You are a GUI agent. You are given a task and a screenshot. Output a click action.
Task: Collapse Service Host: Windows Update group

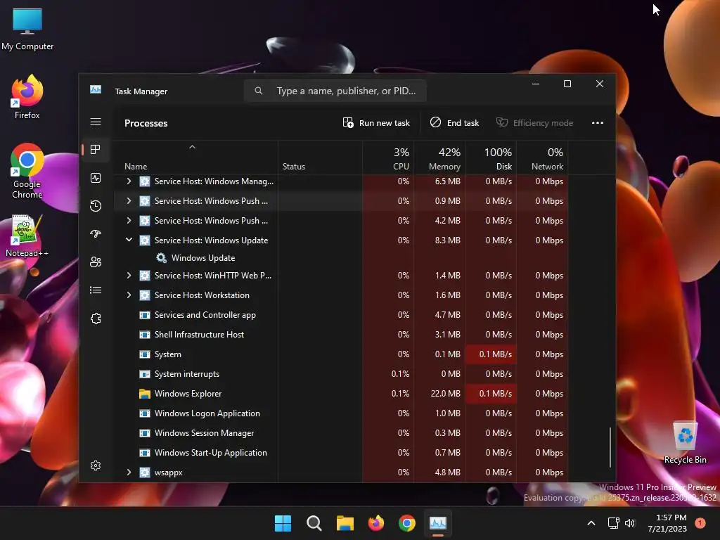pyautogui.click(x=129, y=240)
